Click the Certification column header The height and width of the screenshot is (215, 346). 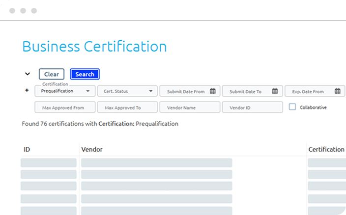326,149
